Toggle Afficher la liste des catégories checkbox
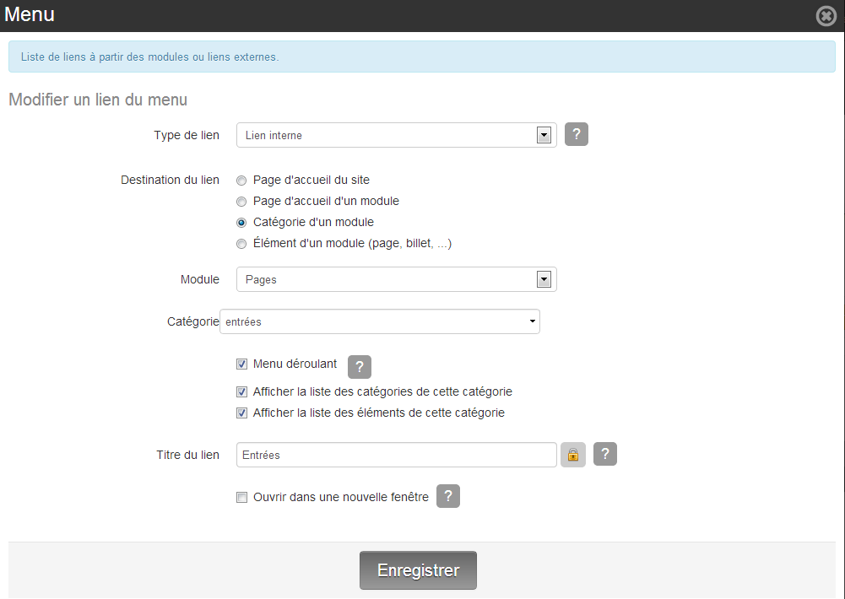Screen dimensions: 845x599 point(242,391)
